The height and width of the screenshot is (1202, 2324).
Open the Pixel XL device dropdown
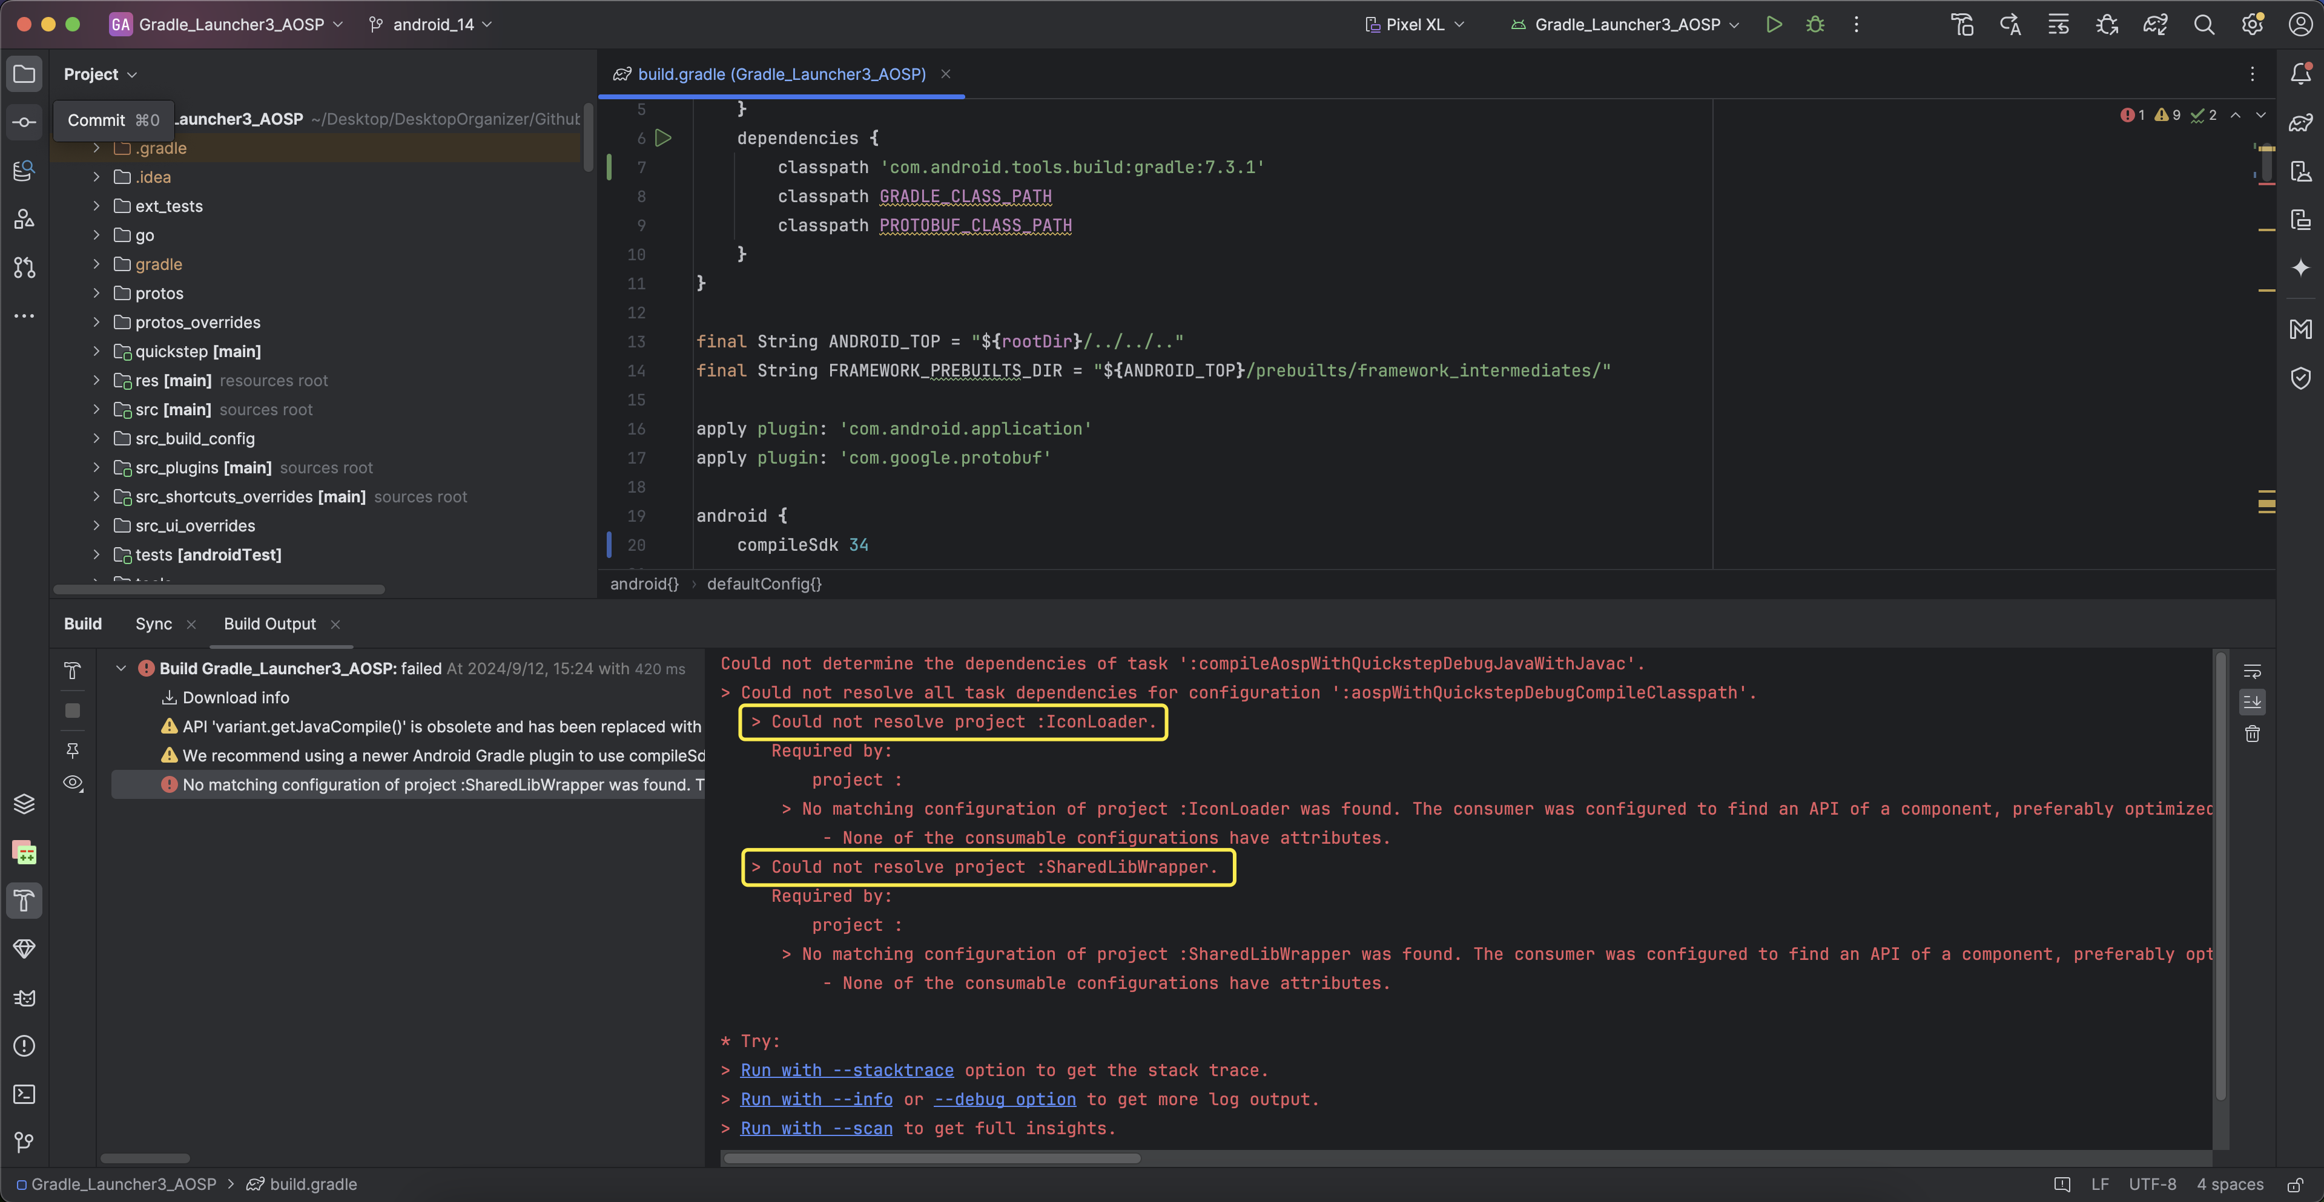[1415, 24]
